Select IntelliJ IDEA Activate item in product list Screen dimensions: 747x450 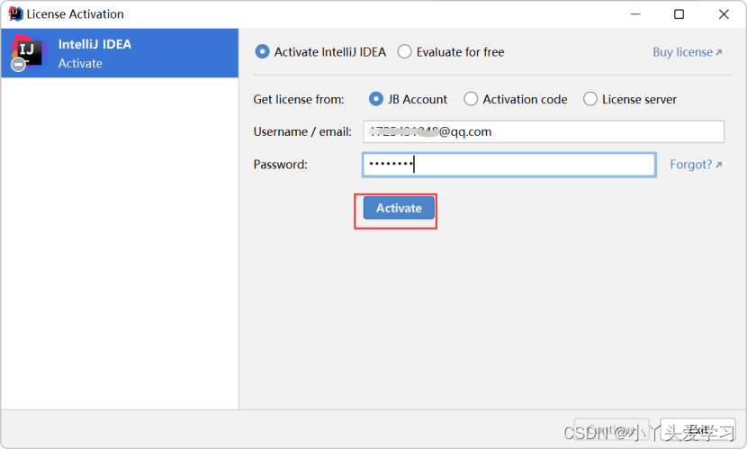coord(120,53)
